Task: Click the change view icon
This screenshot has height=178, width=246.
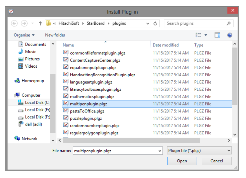Action: (x=198, y=35)
